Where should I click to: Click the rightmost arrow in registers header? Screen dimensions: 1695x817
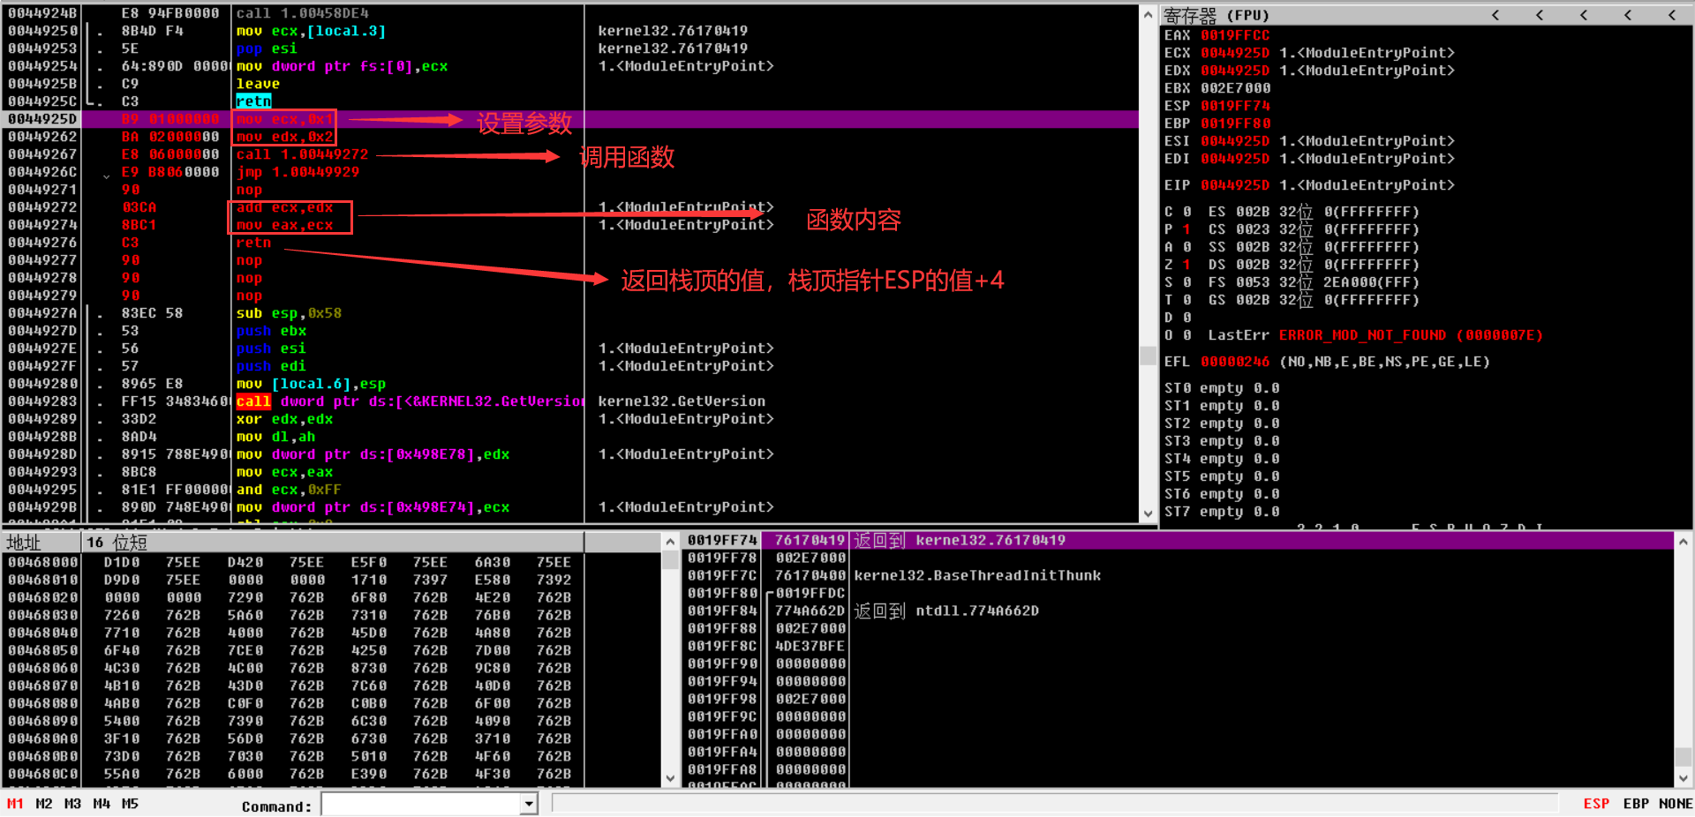1672,15
